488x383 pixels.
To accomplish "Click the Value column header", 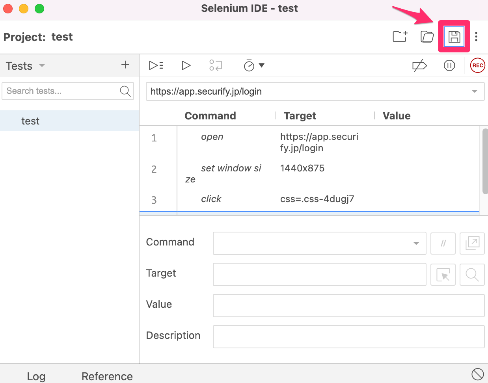I will click(397, 116).
